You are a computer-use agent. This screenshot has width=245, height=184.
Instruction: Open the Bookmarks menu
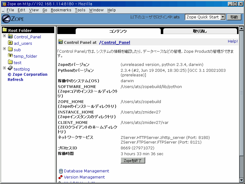61,10
